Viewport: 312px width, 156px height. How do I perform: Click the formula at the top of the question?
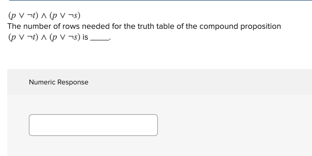point(44,16)
